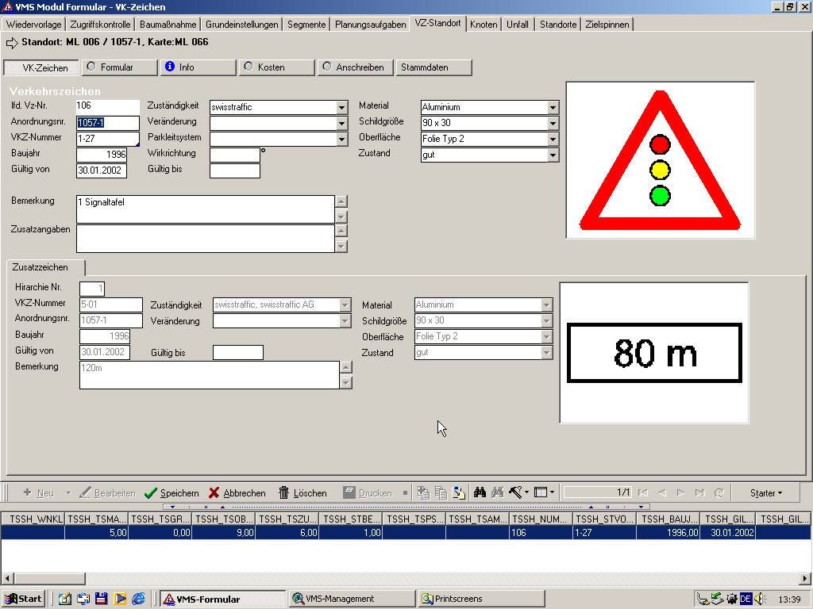Open the Zuständigkeit swisstraffic dropdown

[x=341, y=107]
